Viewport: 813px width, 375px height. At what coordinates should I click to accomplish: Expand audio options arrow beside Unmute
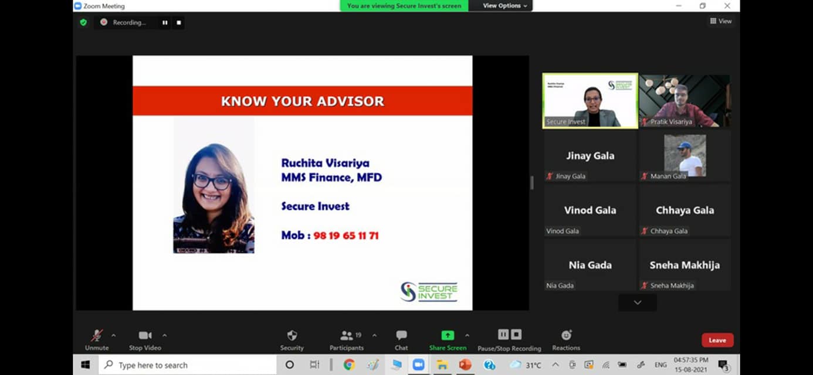(x=114, y=335)
